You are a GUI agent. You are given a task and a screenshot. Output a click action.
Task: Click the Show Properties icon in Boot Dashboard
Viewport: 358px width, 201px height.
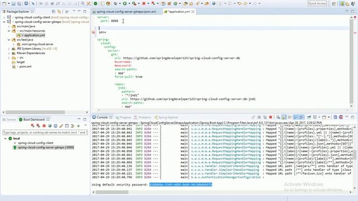point(67,126)
